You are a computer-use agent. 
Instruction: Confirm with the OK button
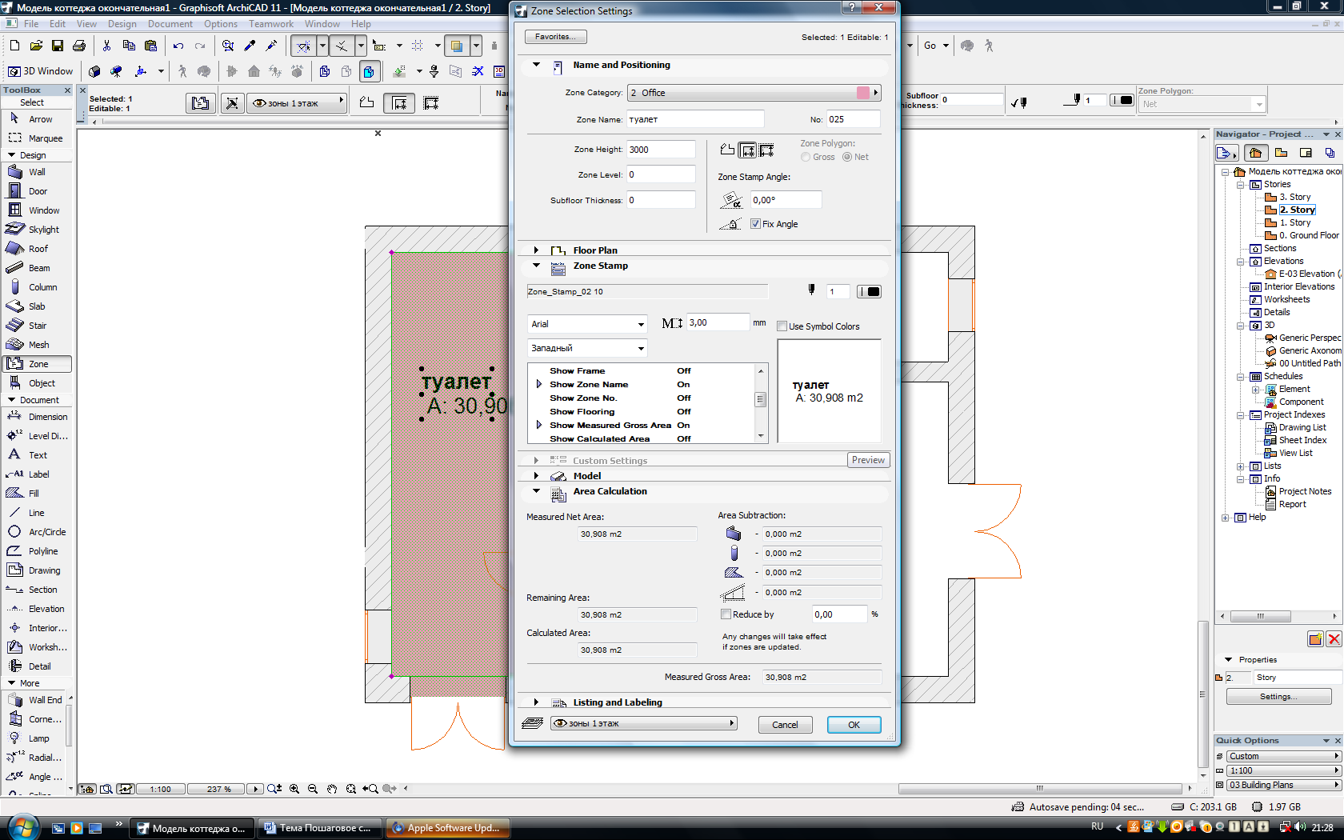click(x=854, y=725)
